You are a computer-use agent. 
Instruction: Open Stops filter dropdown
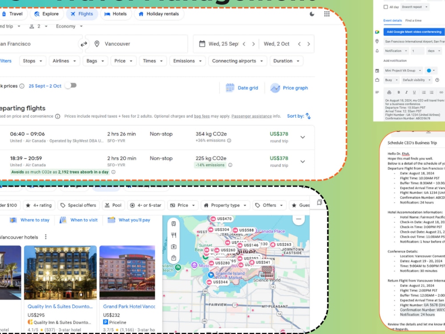tap(32, 61)
